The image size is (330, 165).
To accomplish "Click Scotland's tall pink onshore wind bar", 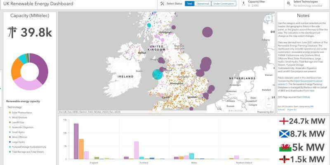I will click(x=137, y=150).
